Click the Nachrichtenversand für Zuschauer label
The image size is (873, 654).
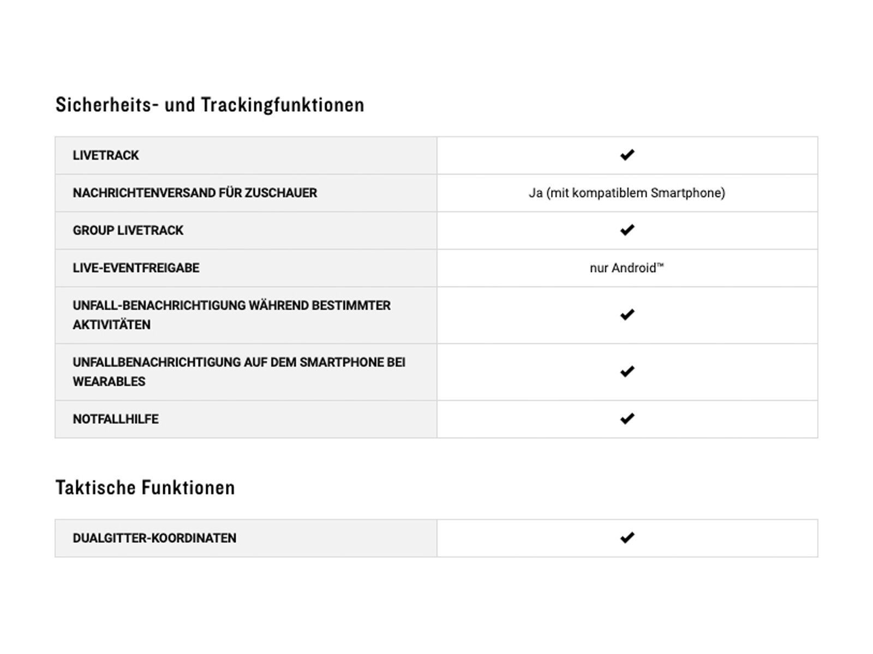(x=195, y=193)
